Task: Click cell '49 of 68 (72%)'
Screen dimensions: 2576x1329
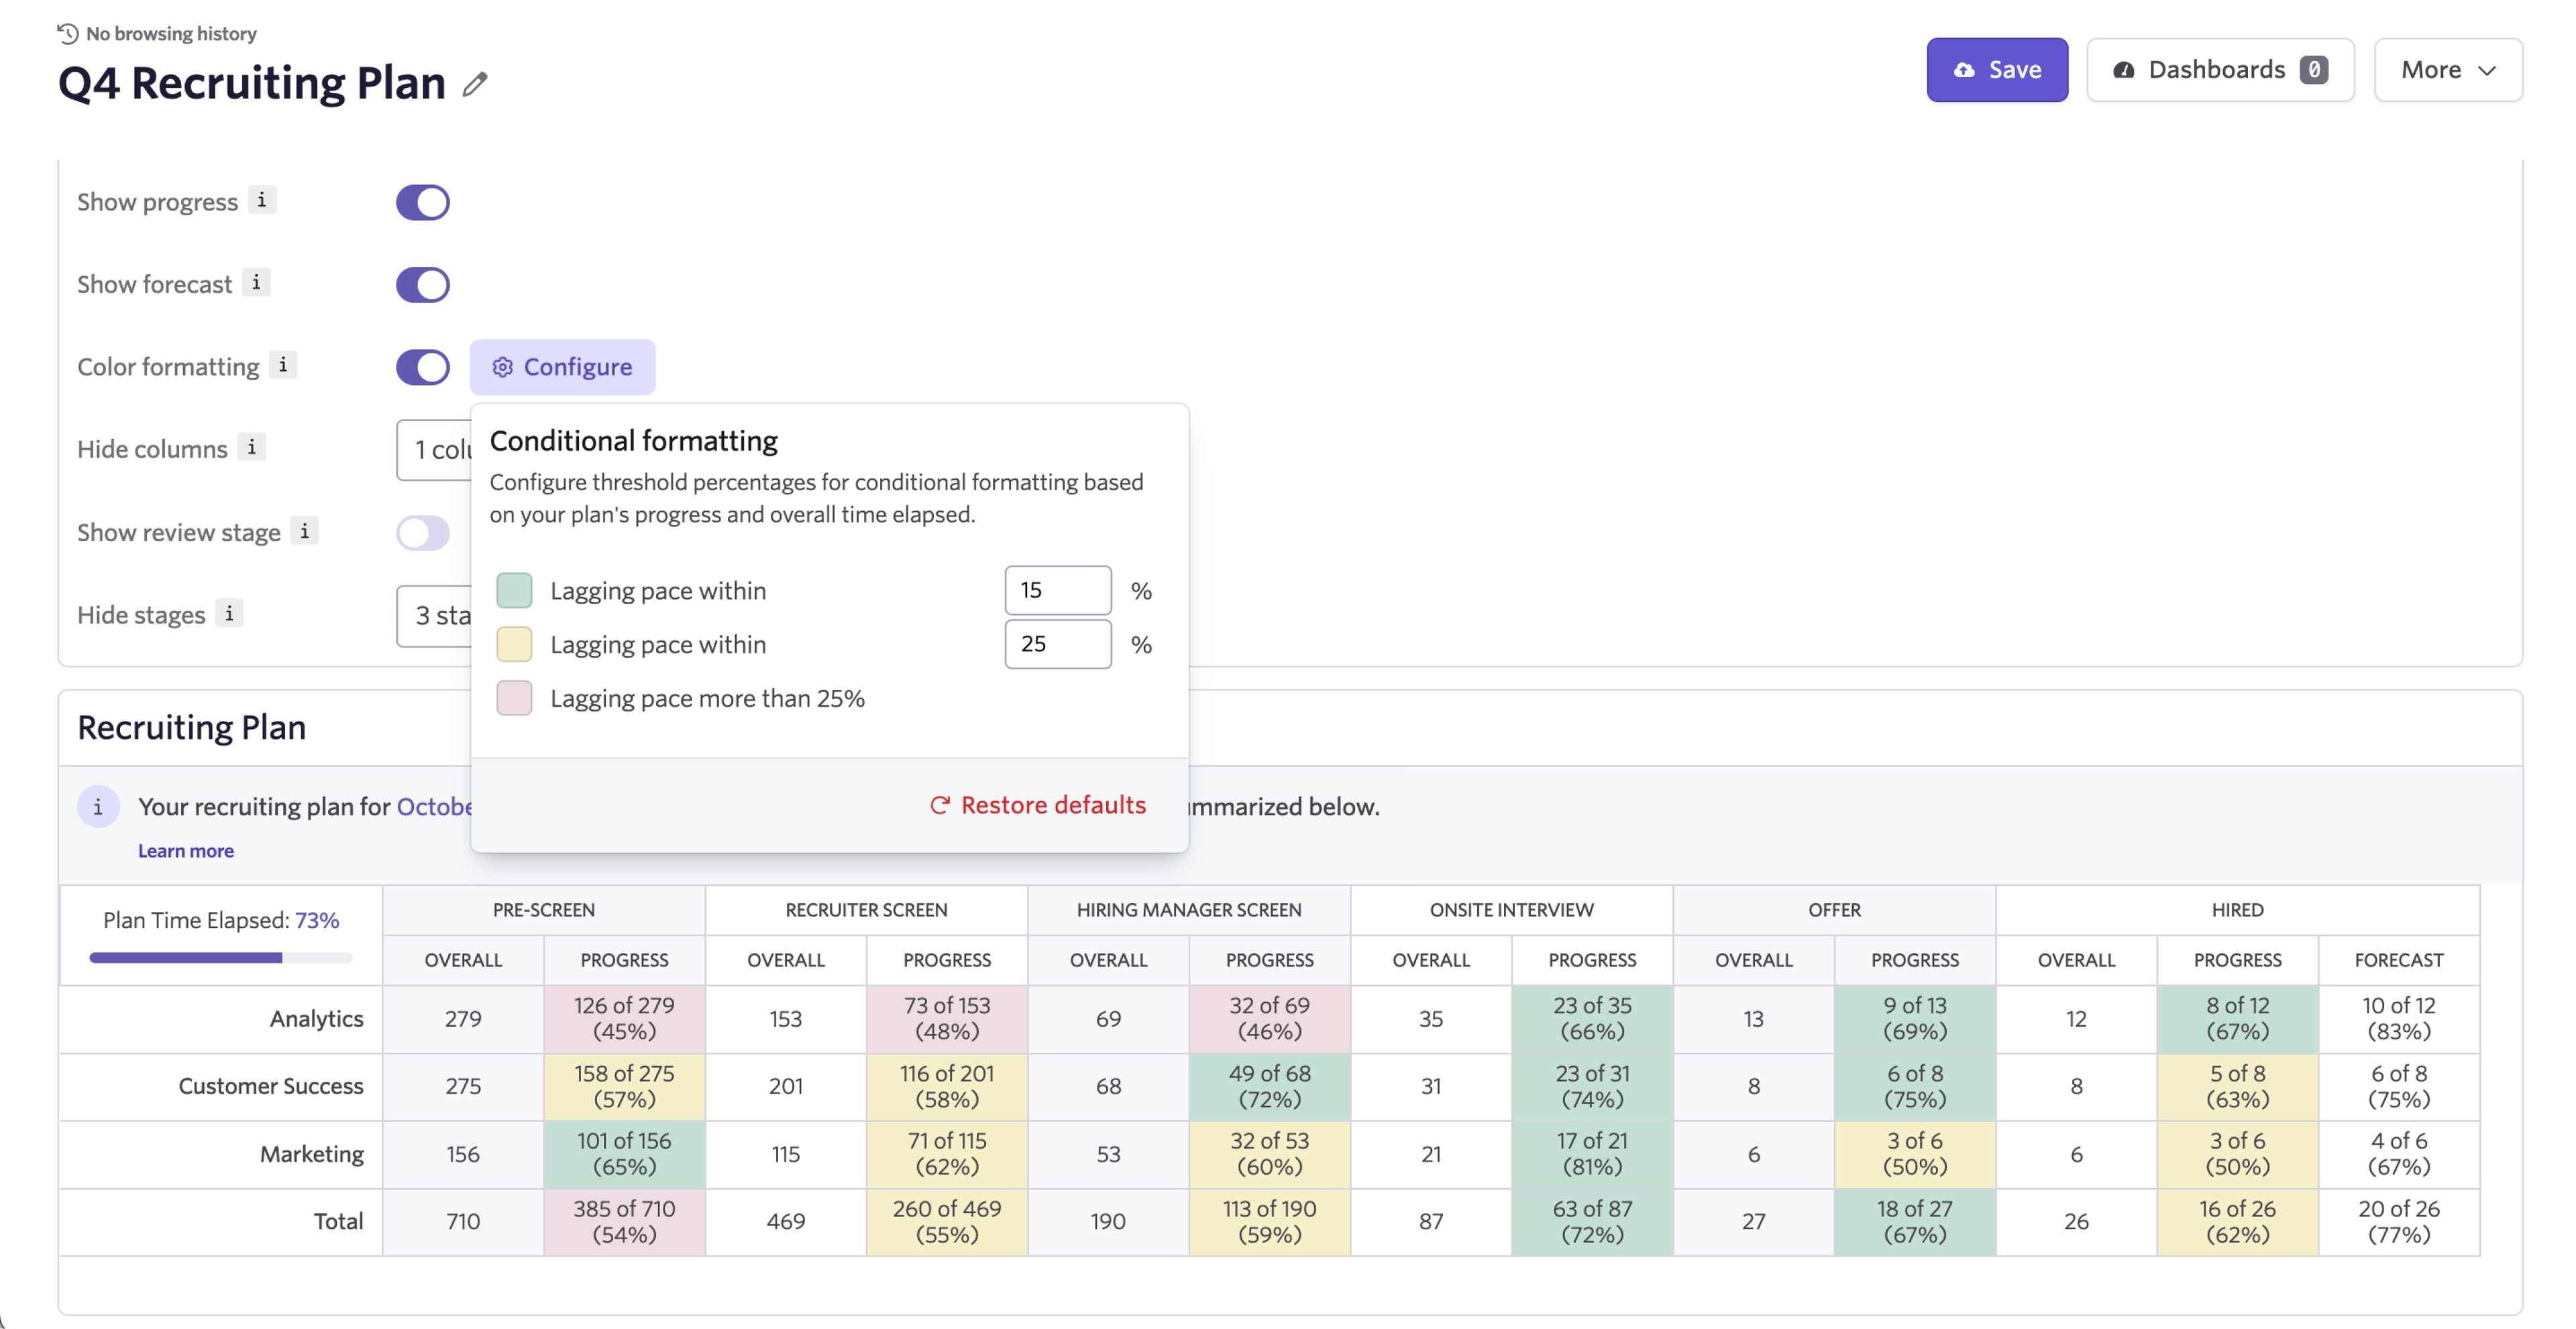Action: pos(1269,1087)
